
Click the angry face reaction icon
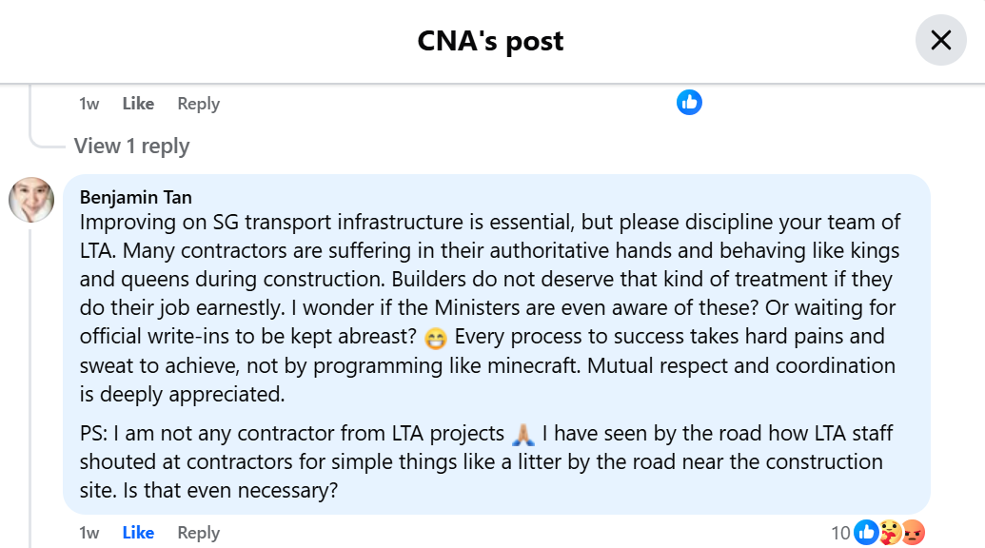point(913,533)
